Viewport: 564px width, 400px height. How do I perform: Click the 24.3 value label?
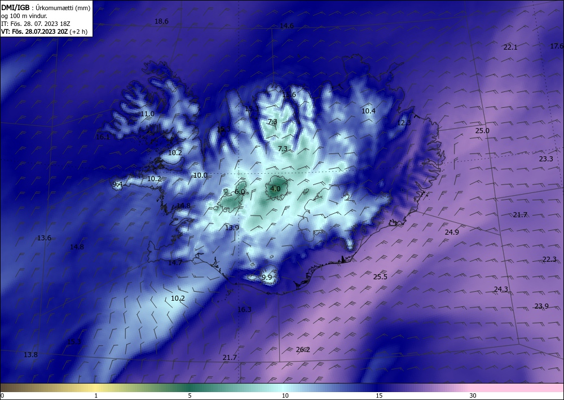pos(501,289)
